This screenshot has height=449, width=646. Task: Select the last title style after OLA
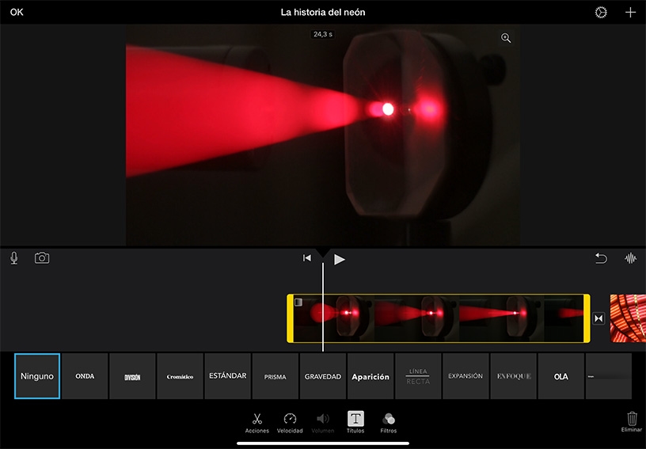click(x=609, y=376)
